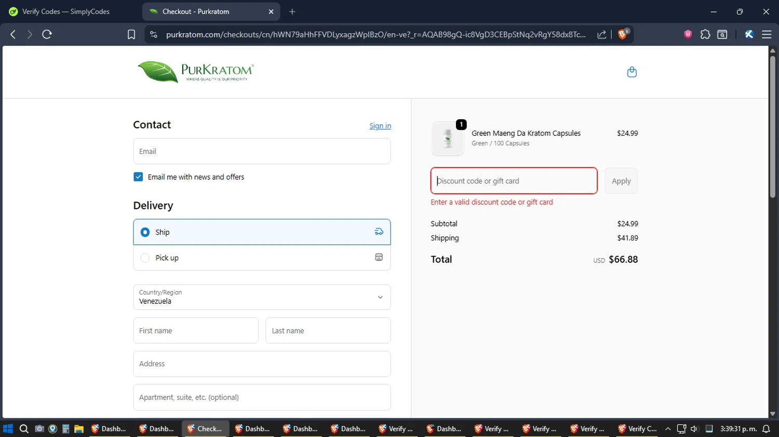Open the browser hamburger main menu

coord(767,34)
